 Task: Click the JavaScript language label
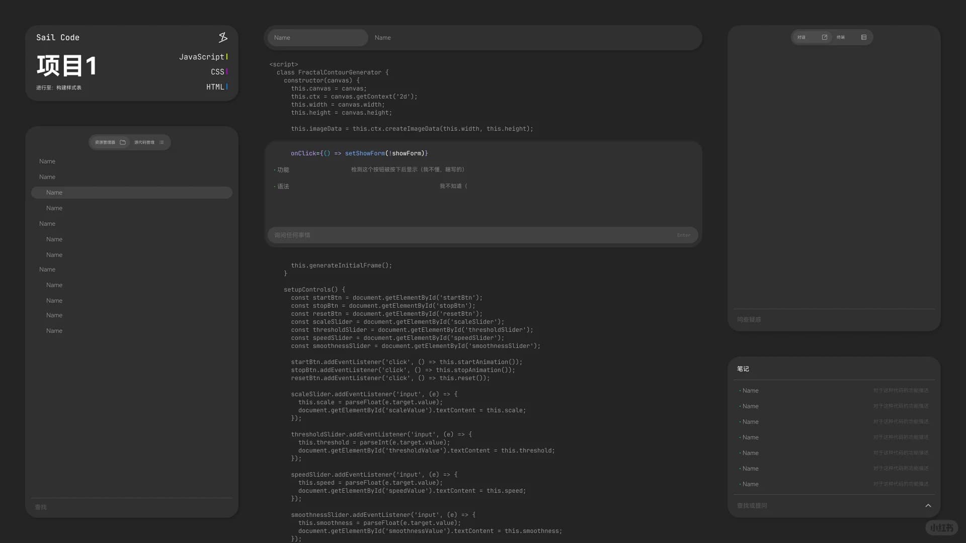(201, 57)
